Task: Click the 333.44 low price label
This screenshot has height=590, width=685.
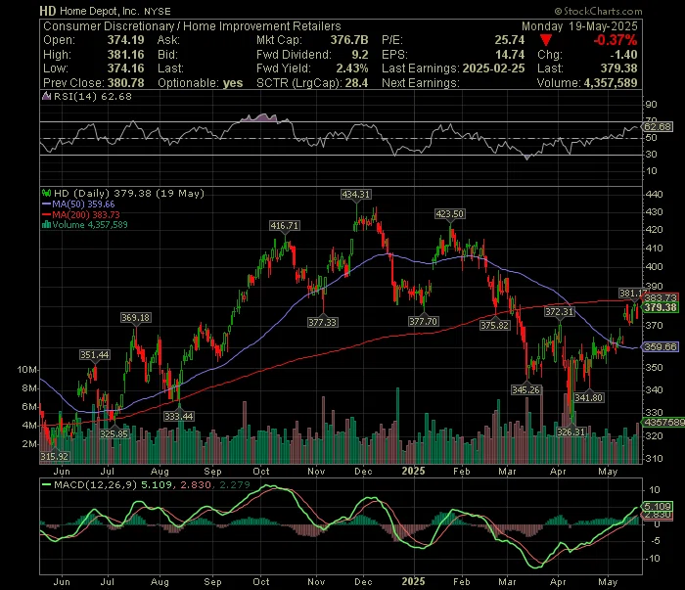Action: [x=179, y=416]
